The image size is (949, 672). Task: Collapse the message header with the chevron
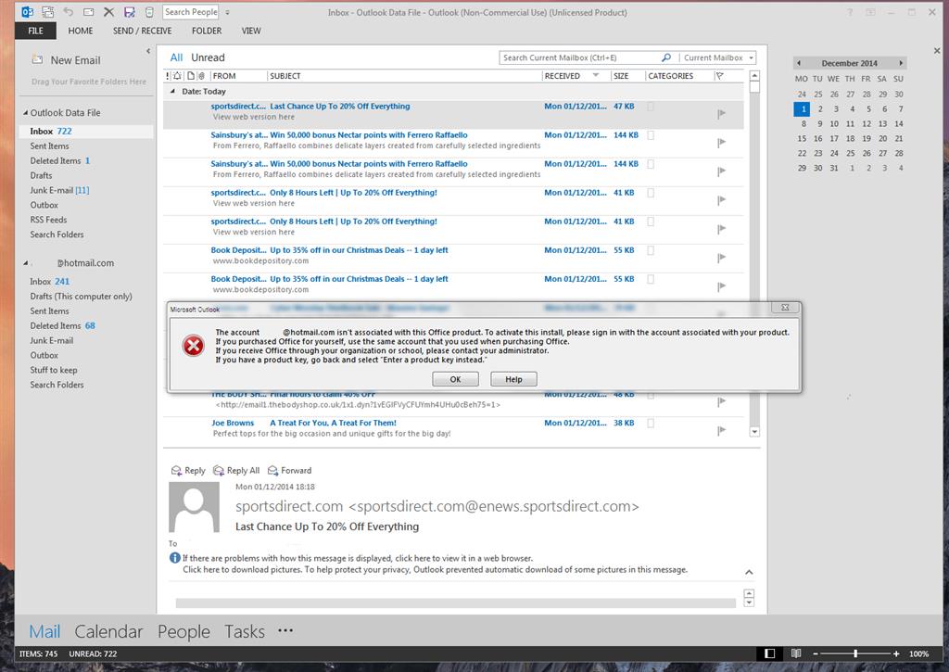(x=749, y=572)
